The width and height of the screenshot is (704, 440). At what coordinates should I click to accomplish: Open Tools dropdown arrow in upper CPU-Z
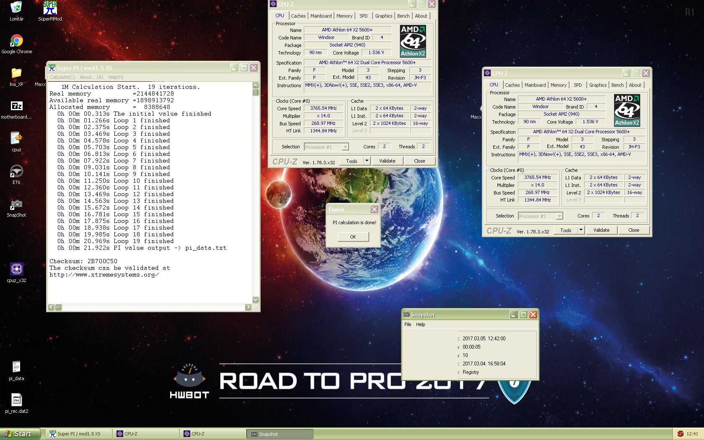pyautogui.click(x=367, y=161)
